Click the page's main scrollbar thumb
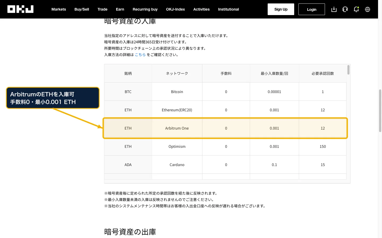The image size is (382, 238). [x=380, y=111]
